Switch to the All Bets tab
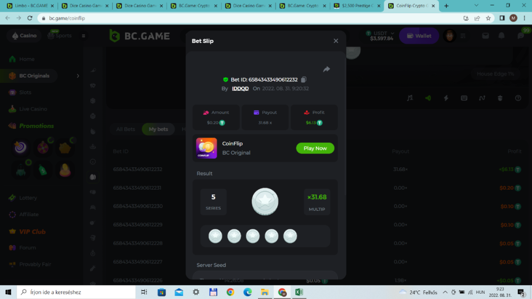Screen dimensions: 532x299 click(x=126, y=129)
